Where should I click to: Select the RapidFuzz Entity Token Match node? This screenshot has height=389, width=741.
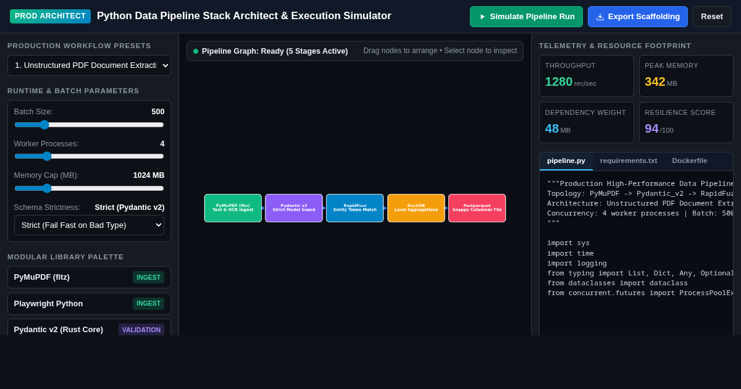[x=355, y=208]
